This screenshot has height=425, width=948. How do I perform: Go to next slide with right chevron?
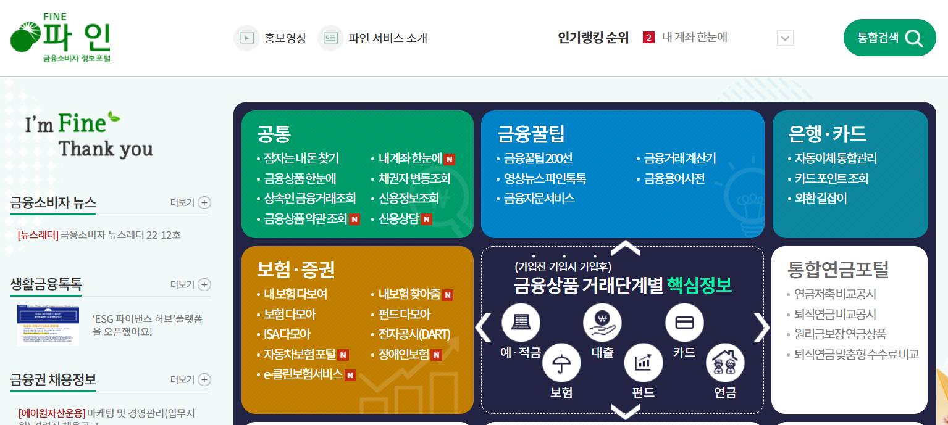pos(762,328)
